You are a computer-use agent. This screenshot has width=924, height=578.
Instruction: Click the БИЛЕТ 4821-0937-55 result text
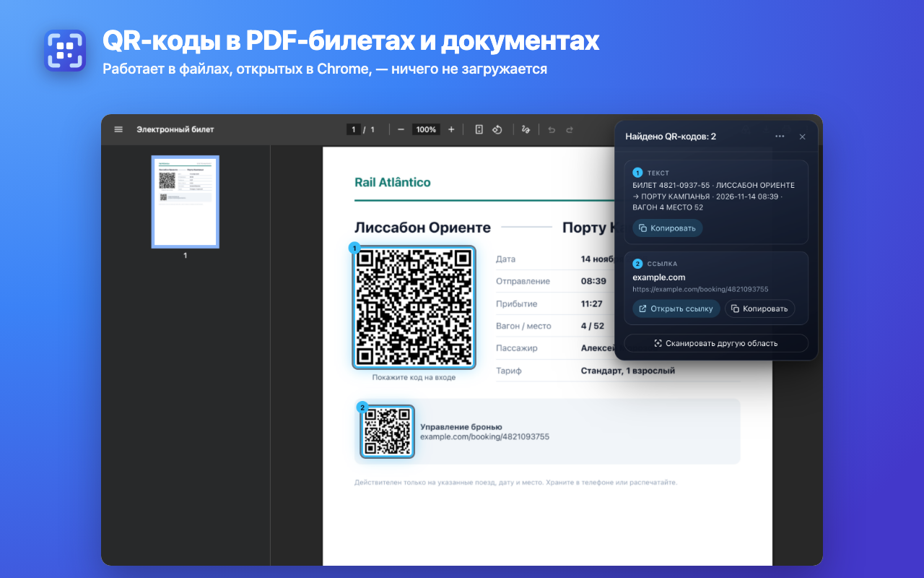pos(713,197)
